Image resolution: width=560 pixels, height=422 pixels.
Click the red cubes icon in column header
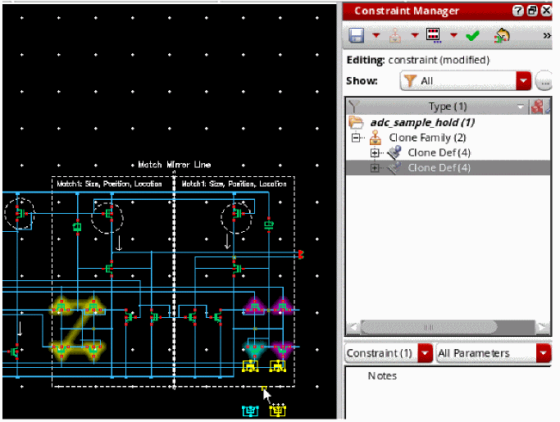click(x=539, y=107)
